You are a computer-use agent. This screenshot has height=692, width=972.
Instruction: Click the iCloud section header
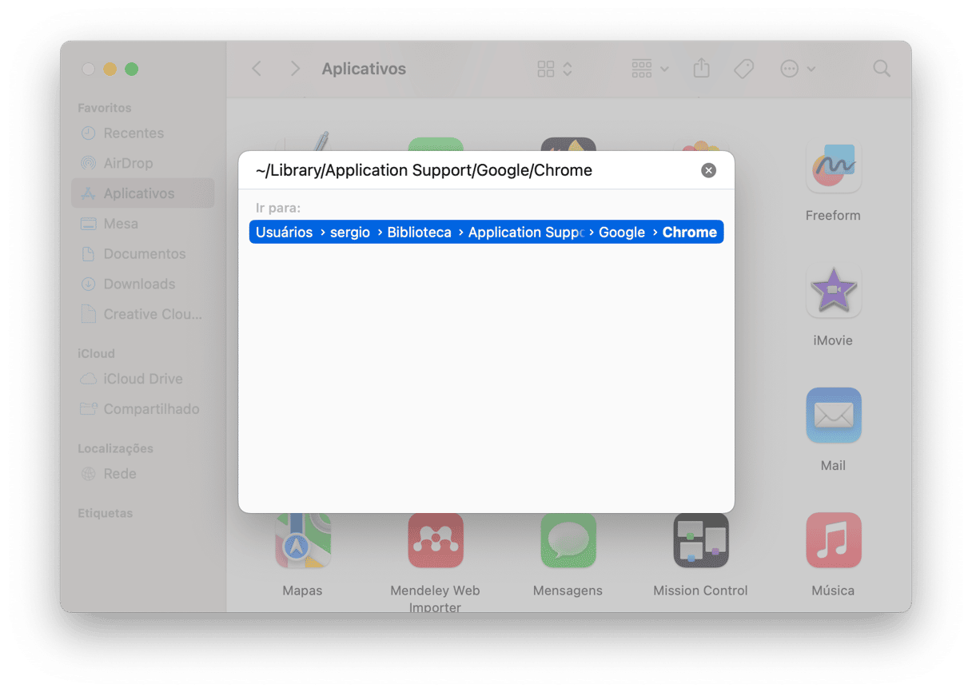point(97,353)
